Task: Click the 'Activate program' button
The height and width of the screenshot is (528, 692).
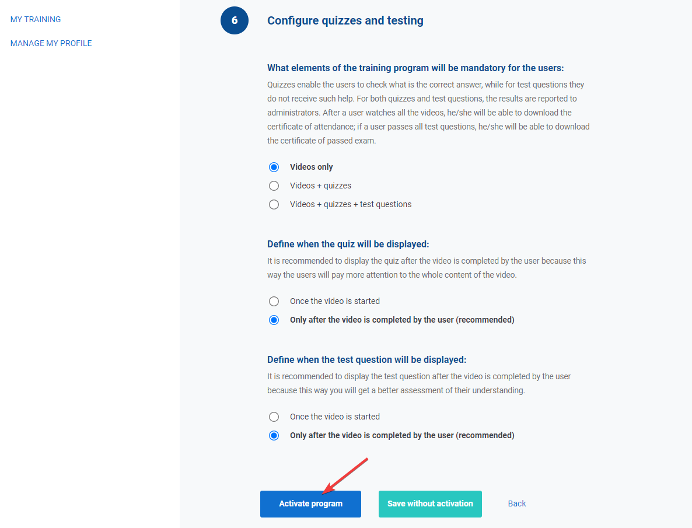Action: (x=310, y=503)
